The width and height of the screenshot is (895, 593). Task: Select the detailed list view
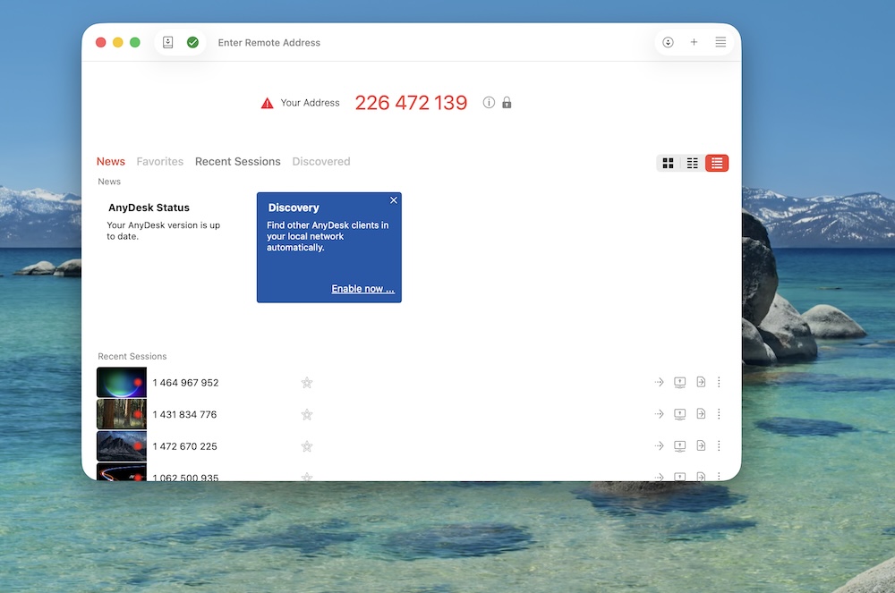(717, 163)
